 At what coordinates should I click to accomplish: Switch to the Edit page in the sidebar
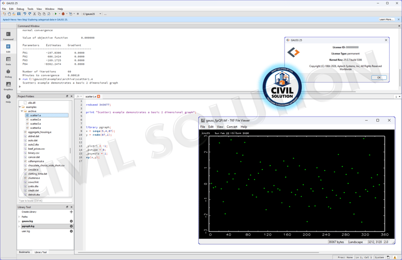tap(8, 48)
